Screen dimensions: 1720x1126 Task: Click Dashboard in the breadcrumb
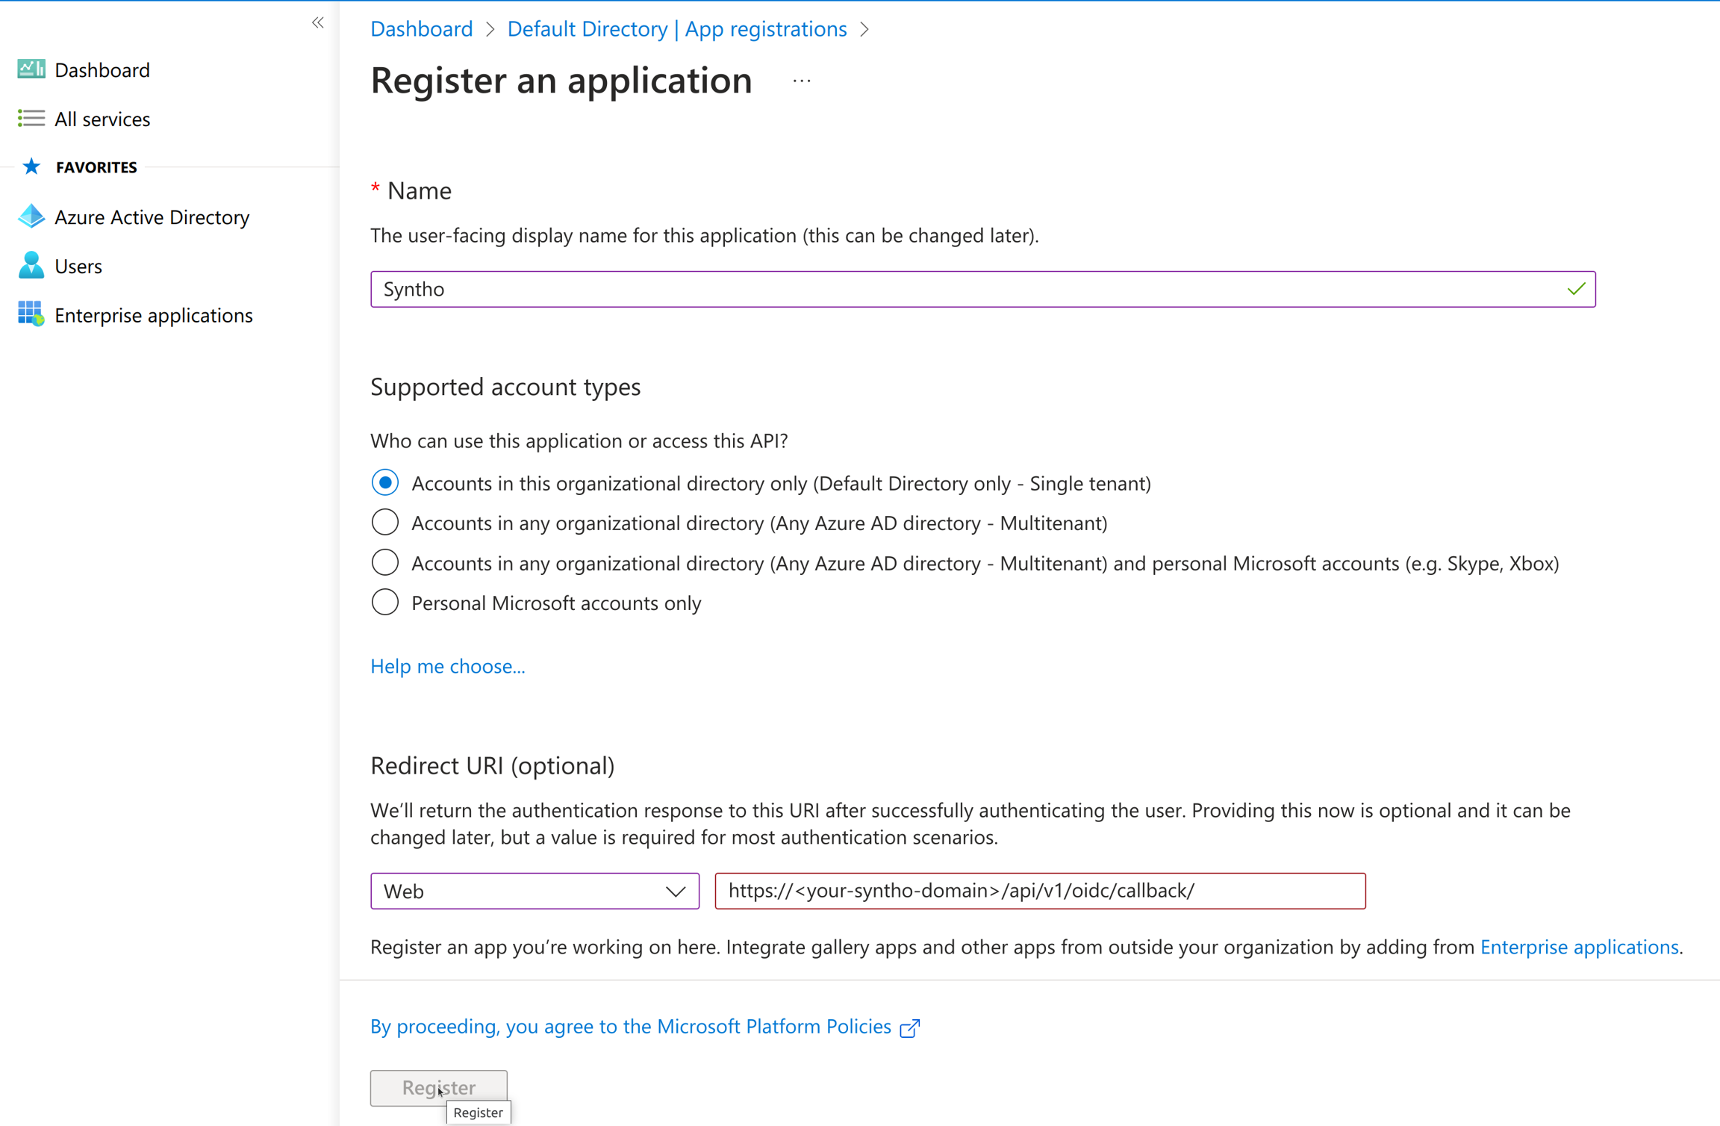pyautogui.click(x=422, y=29)
